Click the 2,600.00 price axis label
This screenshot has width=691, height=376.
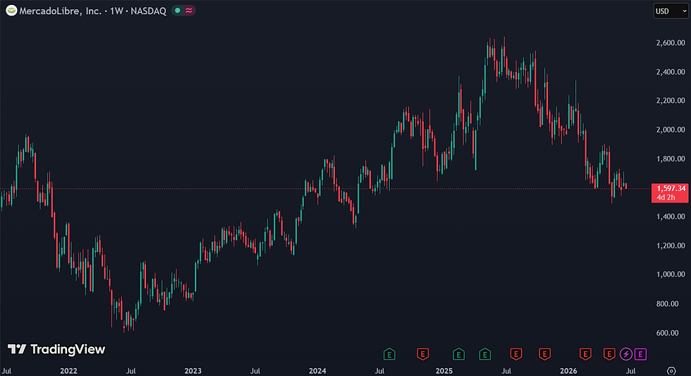tap(671, 43)
